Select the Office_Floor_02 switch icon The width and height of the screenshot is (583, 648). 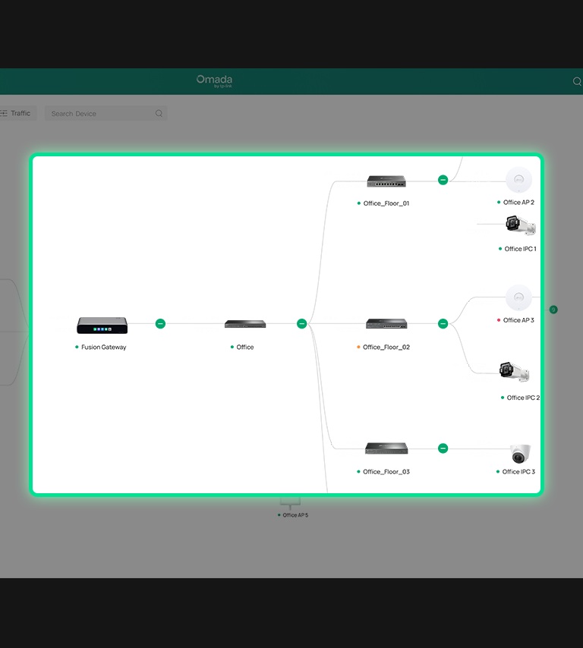click(x=386, y=323)
